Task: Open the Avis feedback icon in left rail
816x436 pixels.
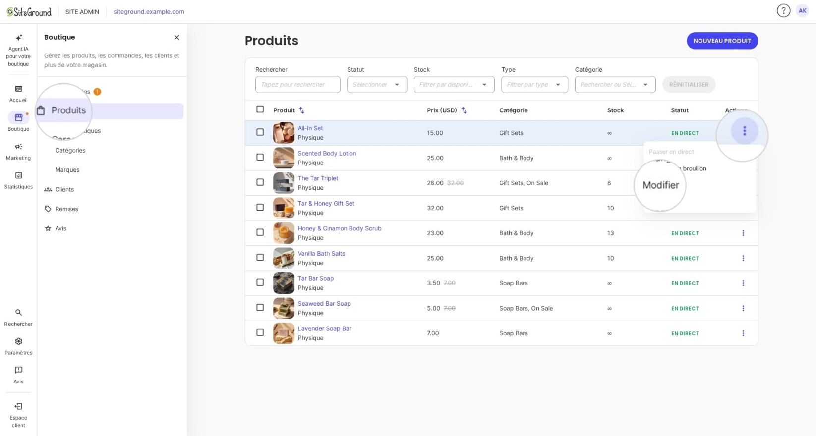Action: tap(18, 370)
